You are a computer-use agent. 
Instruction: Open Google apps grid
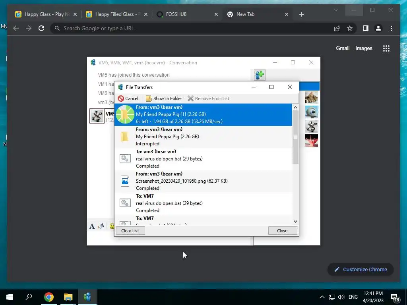tap(386, 48)
